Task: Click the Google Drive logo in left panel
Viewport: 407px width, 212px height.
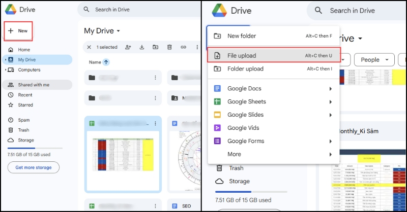Action: (x=11, y=10)
